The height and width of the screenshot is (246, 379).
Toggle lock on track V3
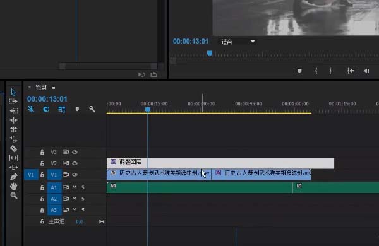coord(42,152)
